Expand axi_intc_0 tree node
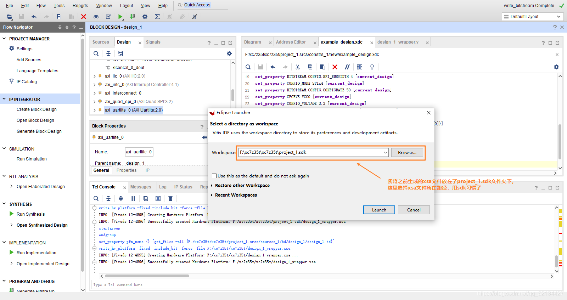This screenshot has width=567, height=300. click(95, 85)
